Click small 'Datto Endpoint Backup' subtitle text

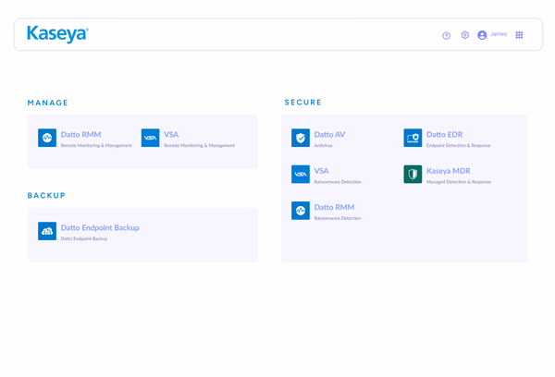coord(84,238)
